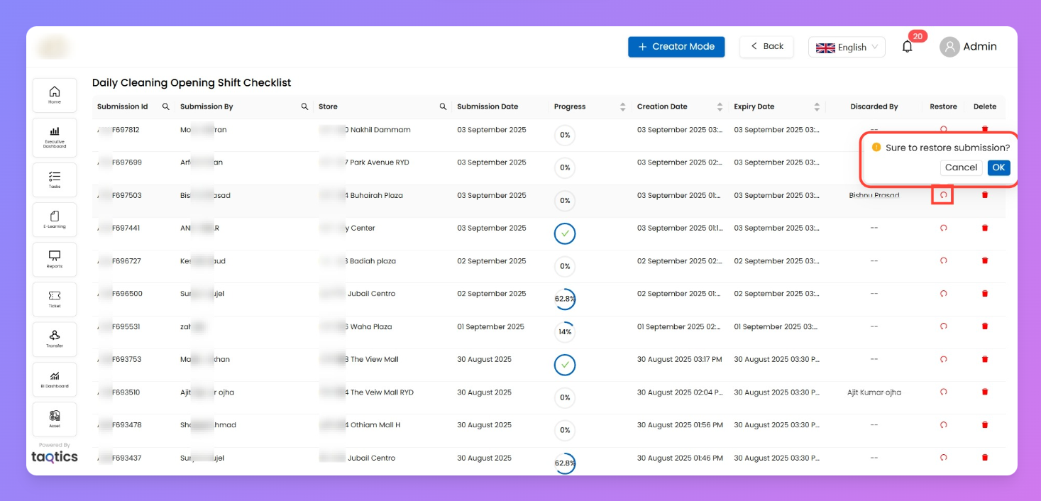Sort by Creation Date column arrows
1041x501 pixels.
(720, 106)
